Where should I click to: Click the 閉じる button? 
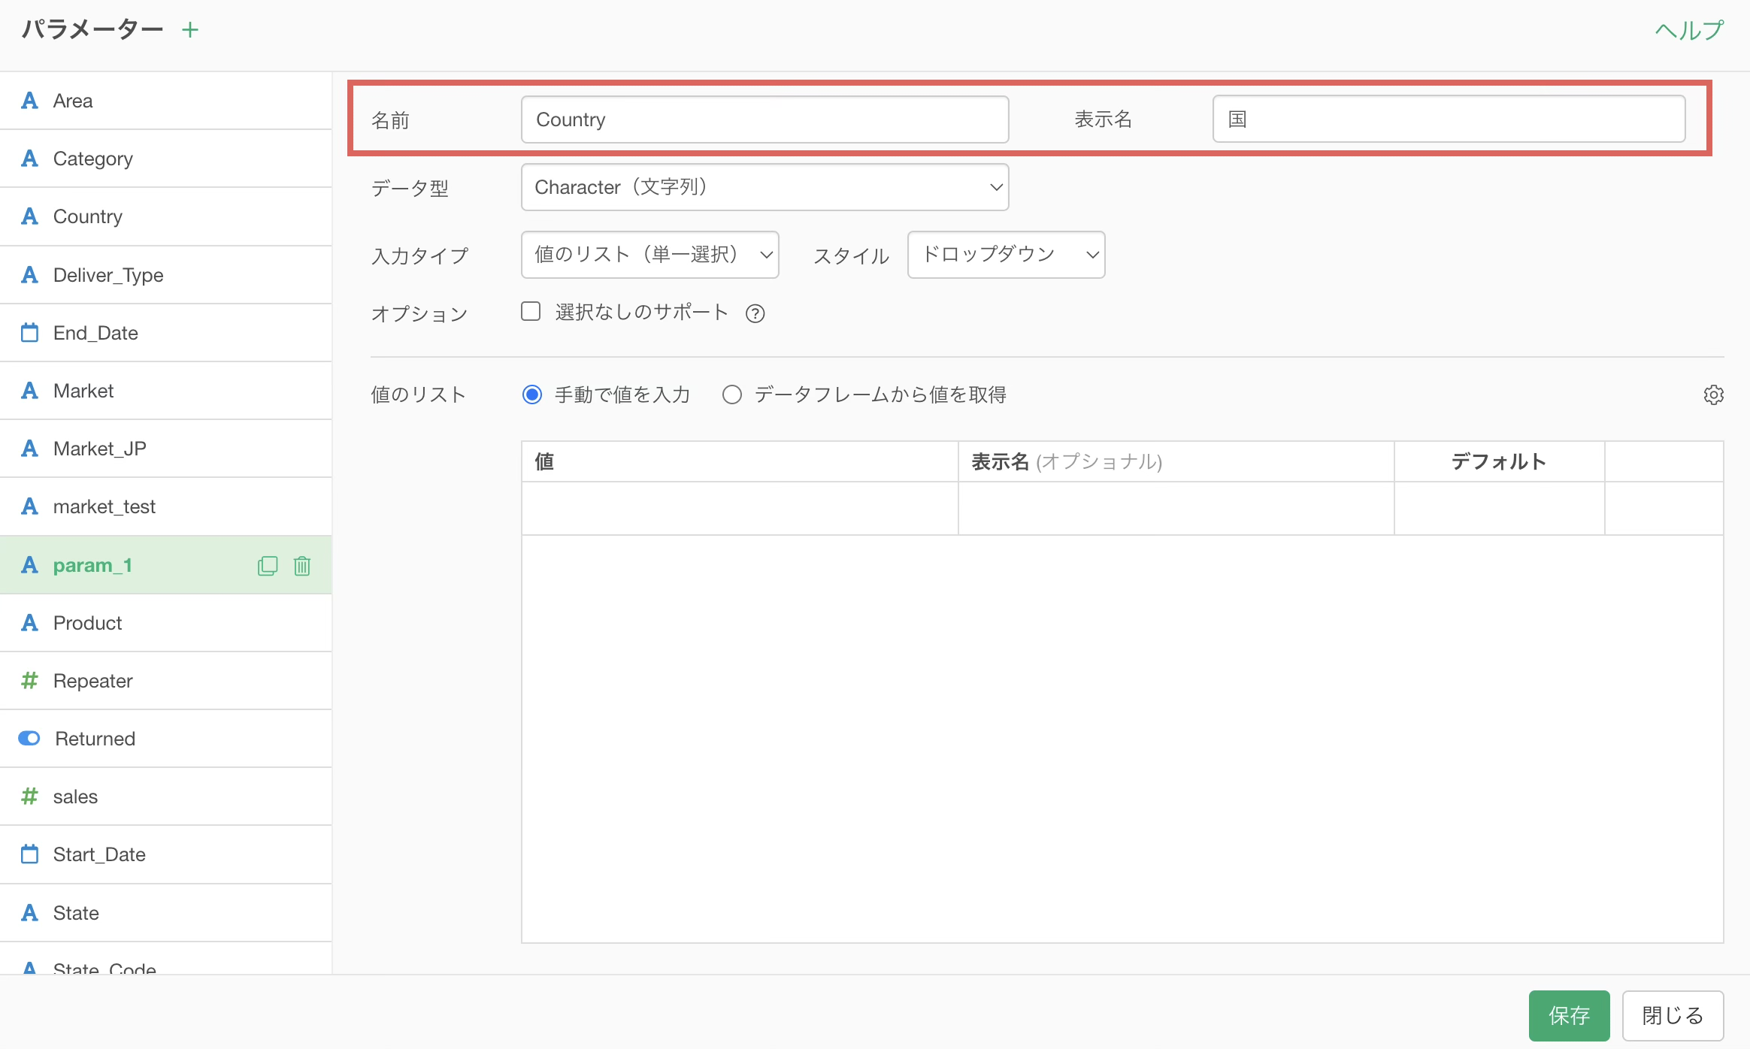coord(1673,1016)
